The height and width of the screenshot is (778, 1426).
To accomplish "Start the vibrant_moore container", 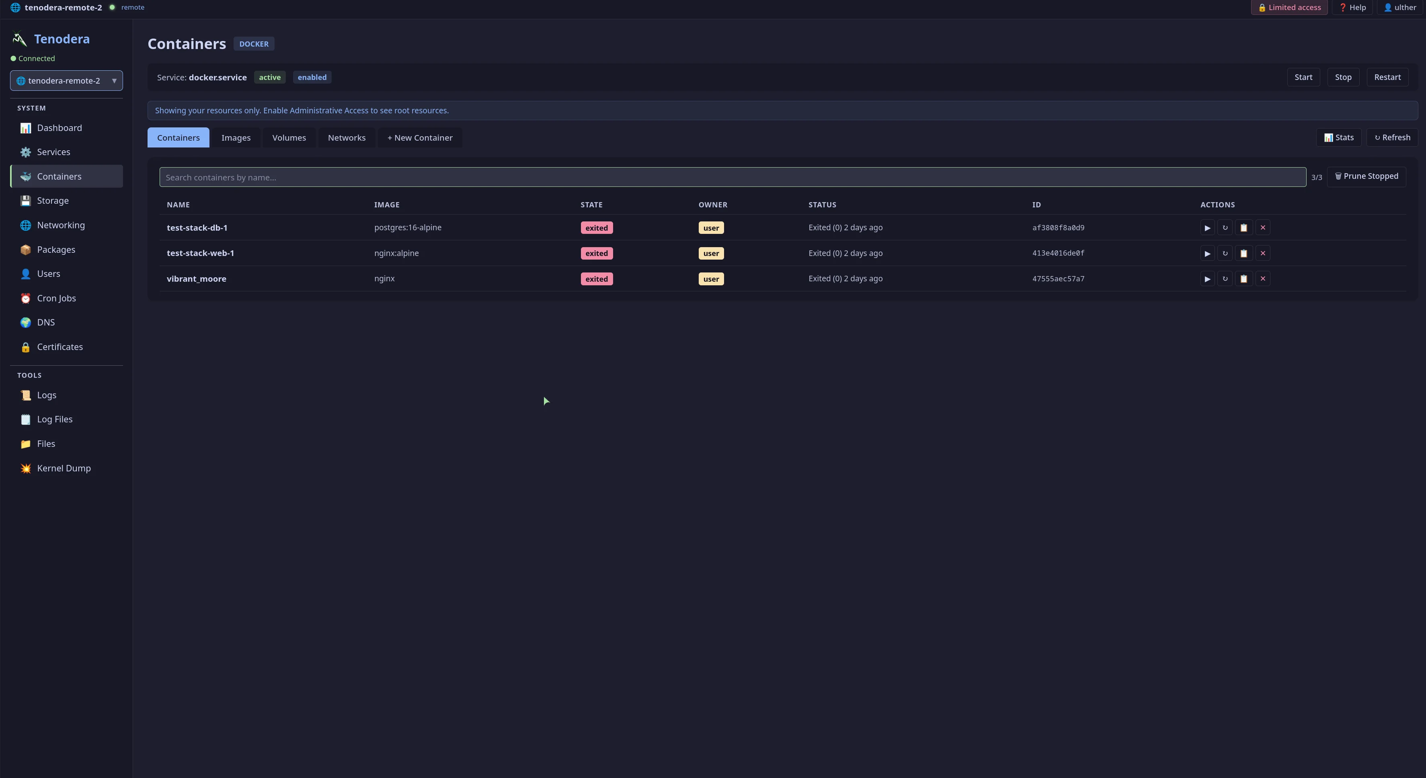I will (x=1207, y=279).
